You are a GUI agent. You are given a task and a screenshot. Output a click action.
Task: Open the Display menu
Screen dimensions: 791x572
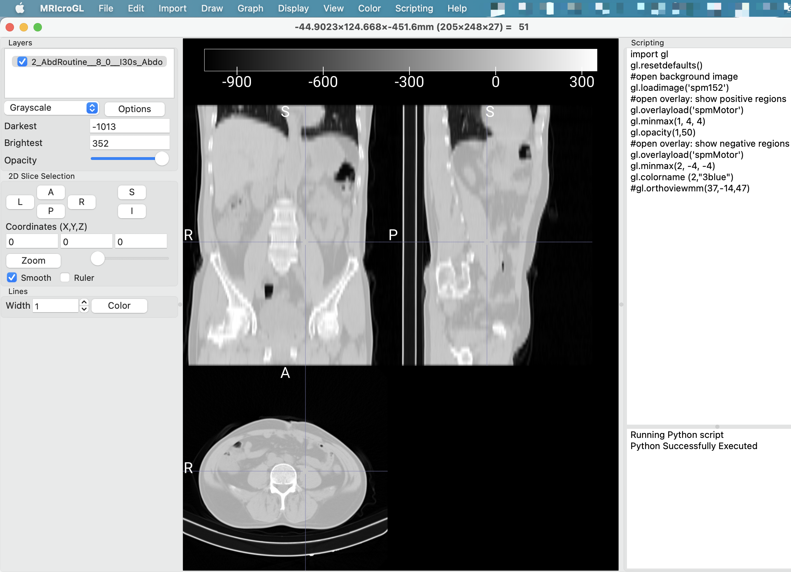point(293,8)
